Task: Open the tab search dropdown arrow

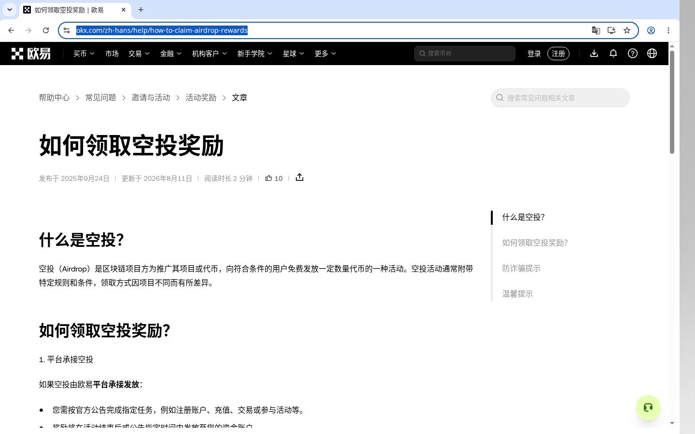Action: tap(10, 10)
